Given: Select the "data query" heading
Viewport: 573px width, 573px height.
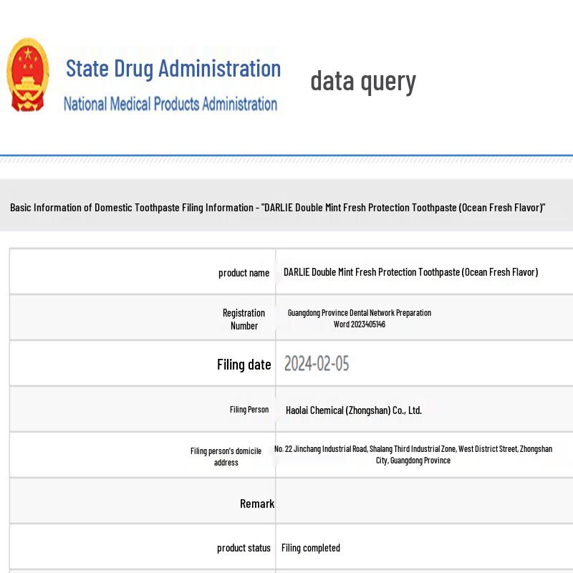Looking at the screenshot, I should [x=363, y=82].
